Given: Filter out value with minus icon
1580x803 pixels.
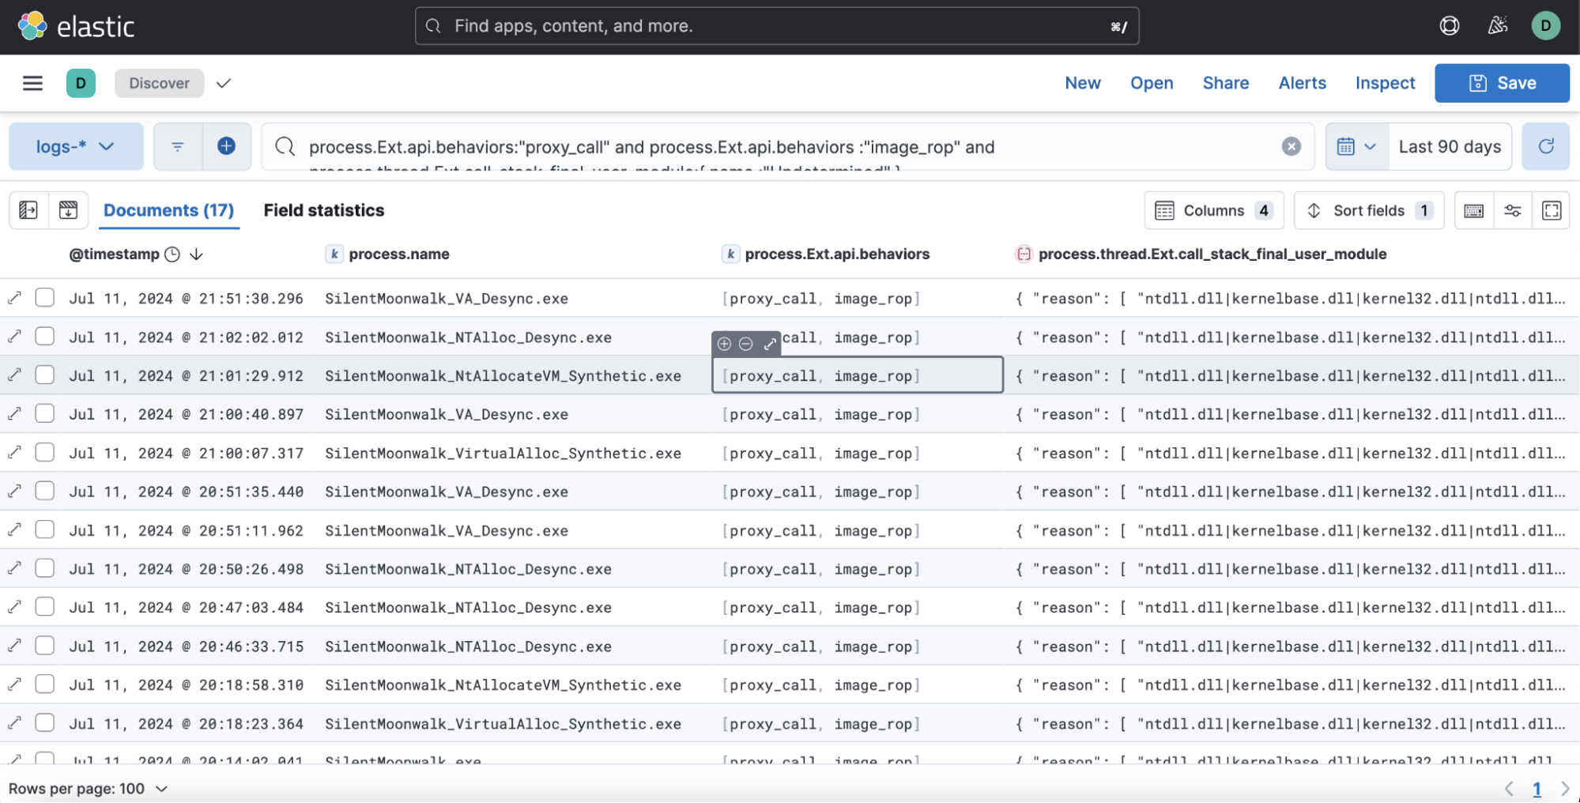Looking at the screenshot, I should click(x=745, y=344).
